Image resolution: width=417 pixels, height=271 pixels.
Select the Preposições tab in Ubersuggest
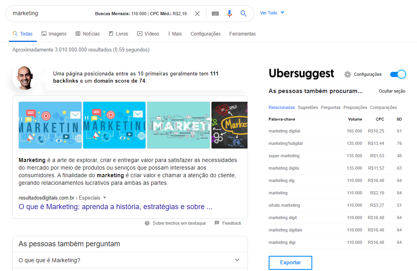click(x=355, y=107)
